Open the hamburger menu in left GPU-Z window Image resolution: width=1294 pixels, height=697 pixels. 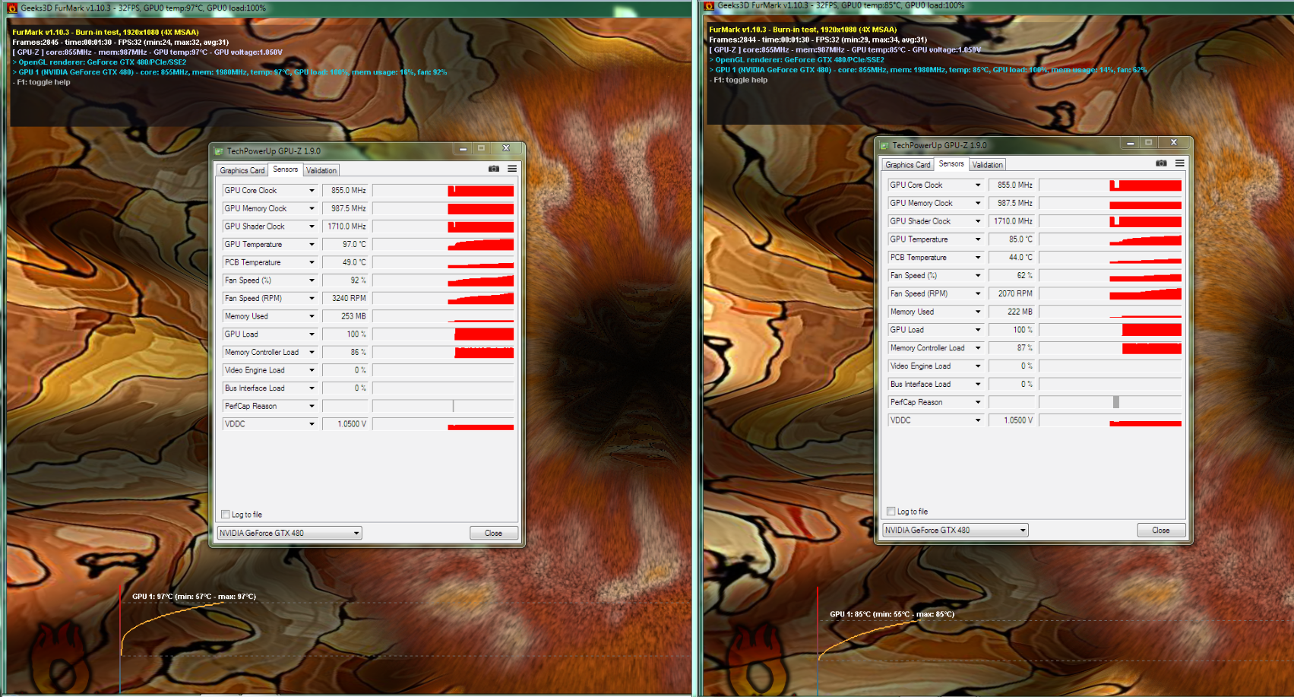pyautogui.click(x=512, y=169)
